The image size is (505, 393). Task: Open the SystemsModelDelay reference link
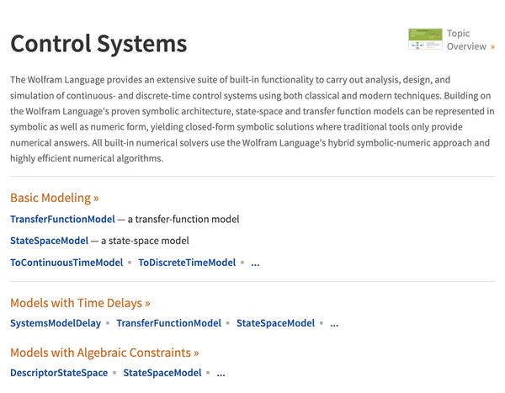[x=56, y=323]
